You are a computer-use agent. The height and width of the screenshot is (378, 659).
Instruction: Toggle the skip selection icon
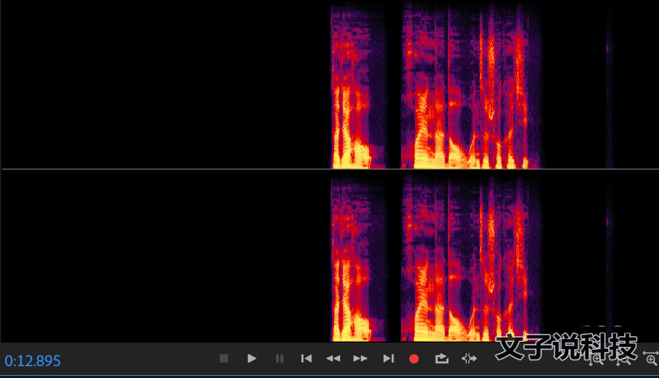(x=469, y=359)
